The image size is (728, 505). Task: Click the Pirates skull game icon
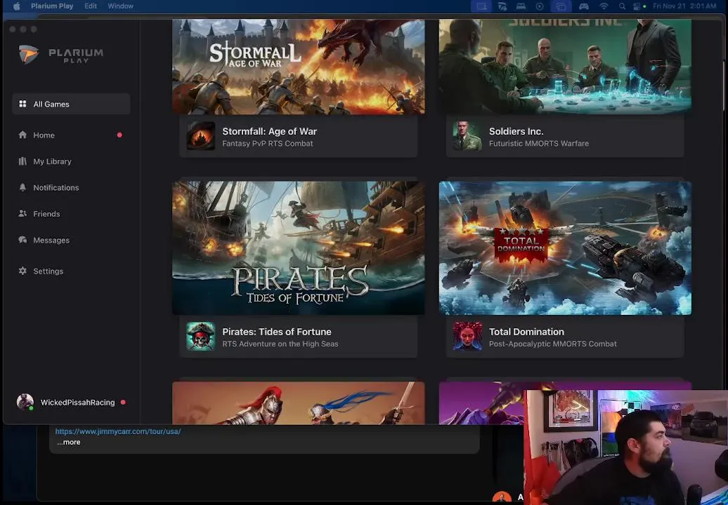tap(200, 337)
